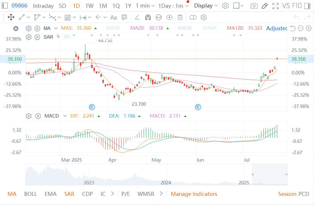Image resolution: width=315 pixels, height=206 pixels.
Task: Select the magnet snap drawing tool
Action: pos(148,18)
